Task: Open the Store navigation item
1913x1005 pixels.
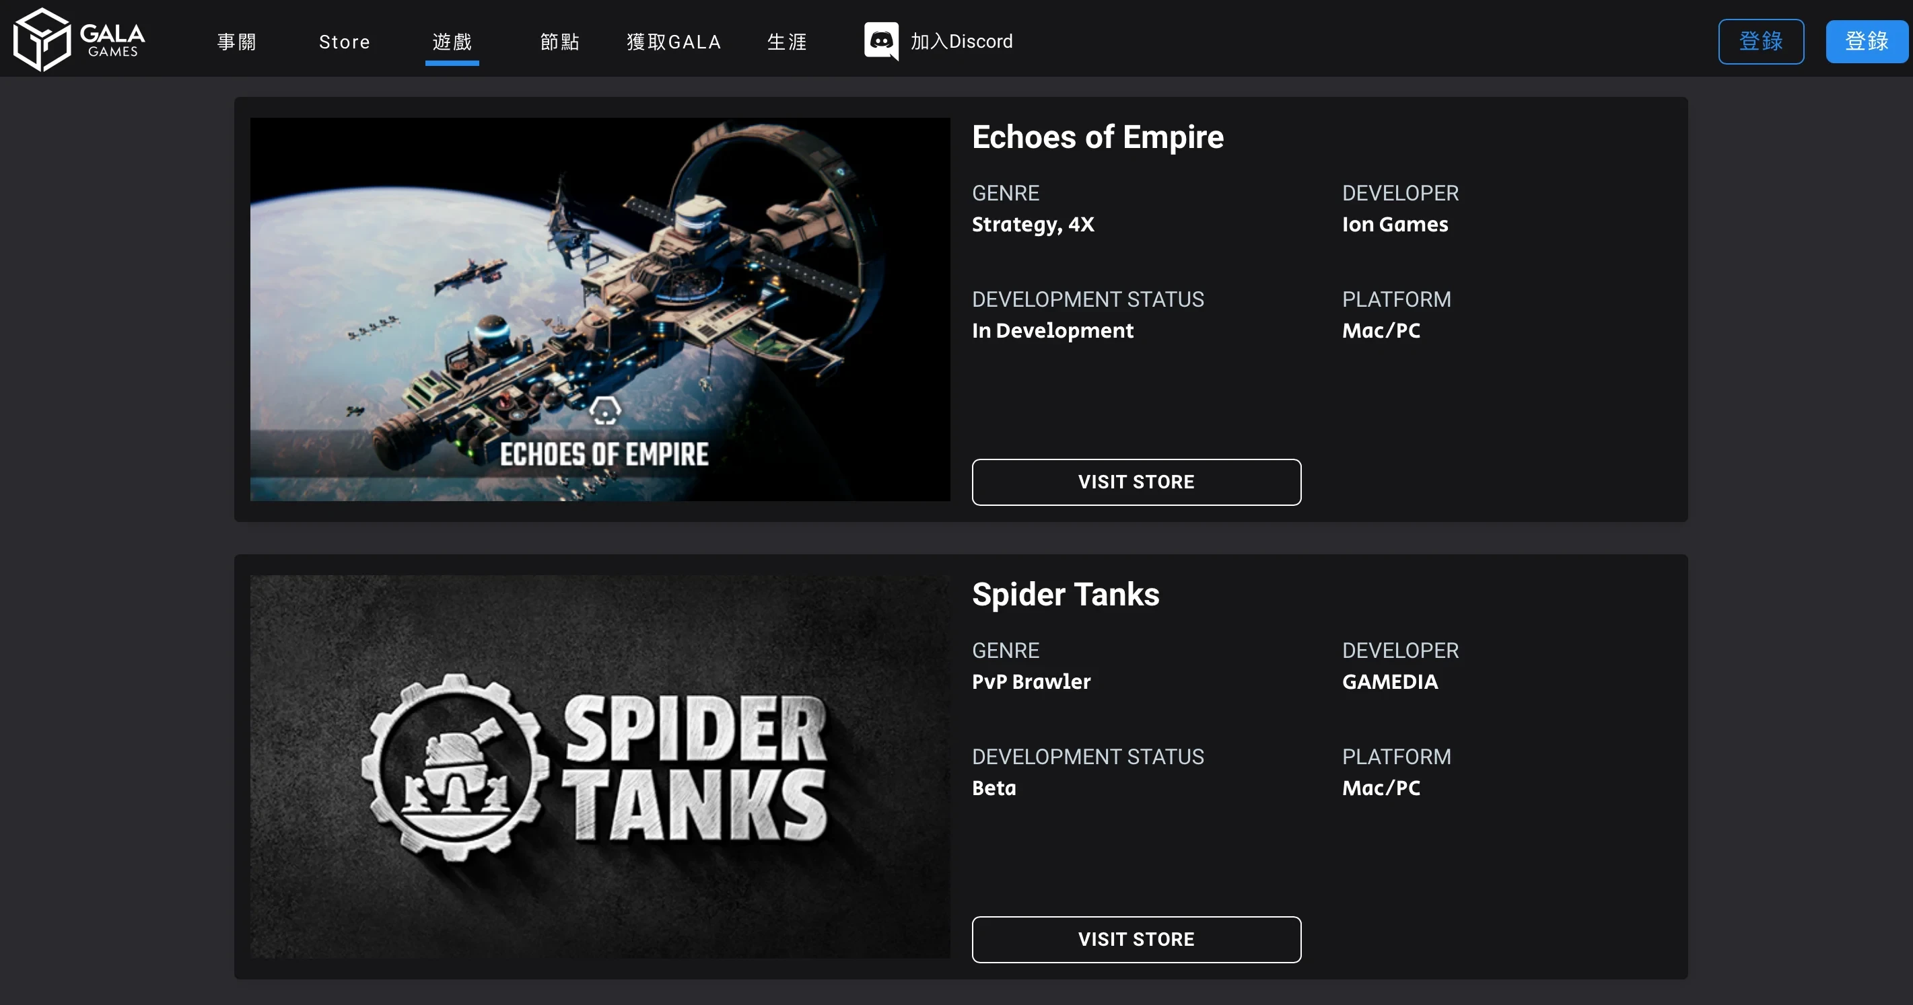Action: (x=345, y=42)
